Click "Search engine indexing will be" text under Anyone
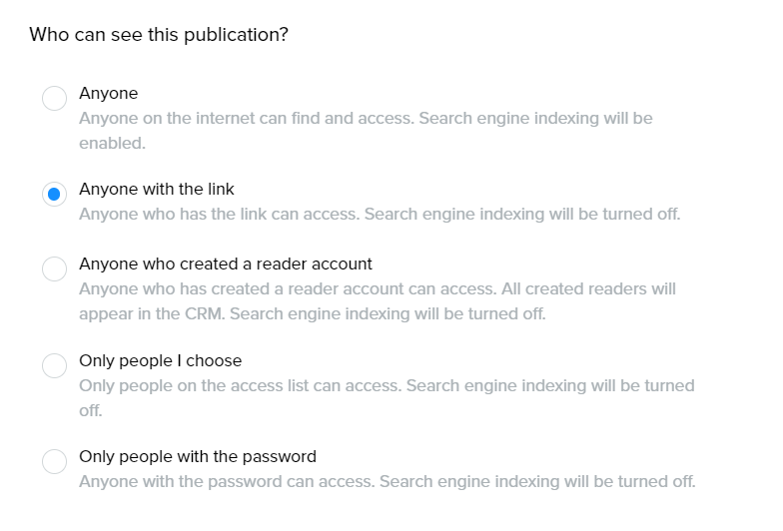783x531 pixels. [535, 118]
